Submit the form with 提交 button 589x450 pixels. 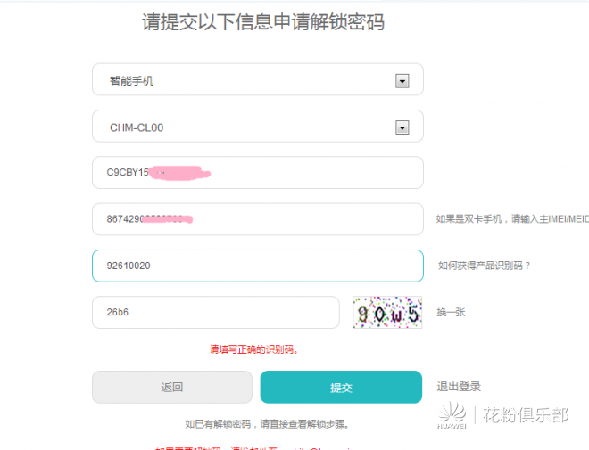point(341,387)
